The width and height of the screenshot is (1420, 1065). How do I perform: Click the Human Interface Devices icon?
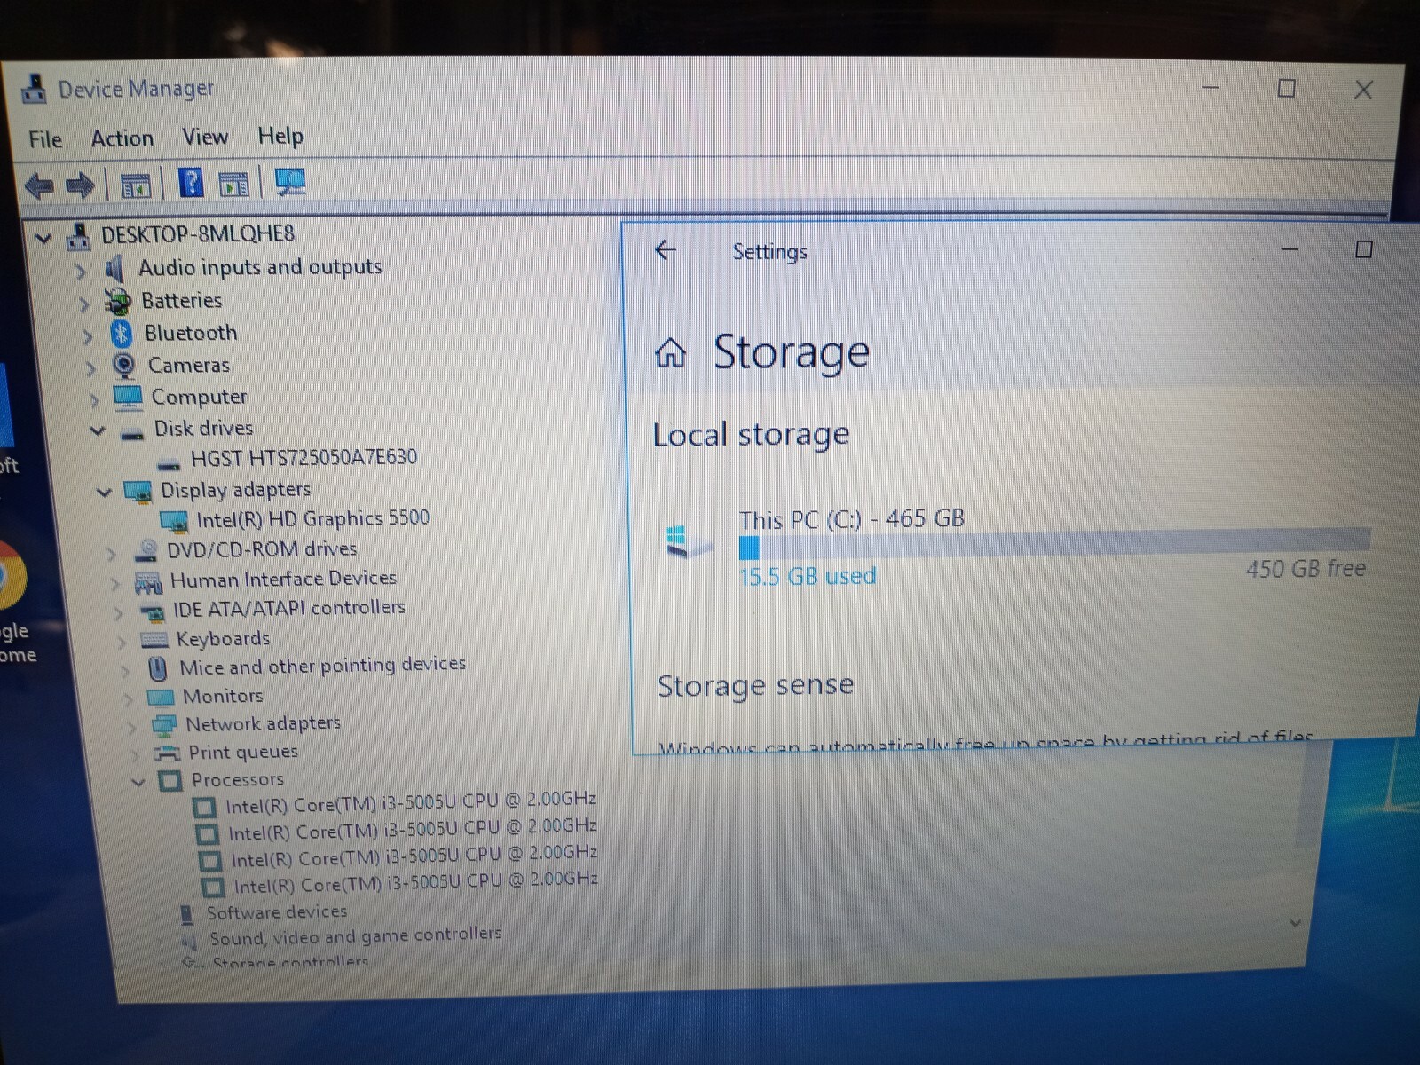coord(148,582)
